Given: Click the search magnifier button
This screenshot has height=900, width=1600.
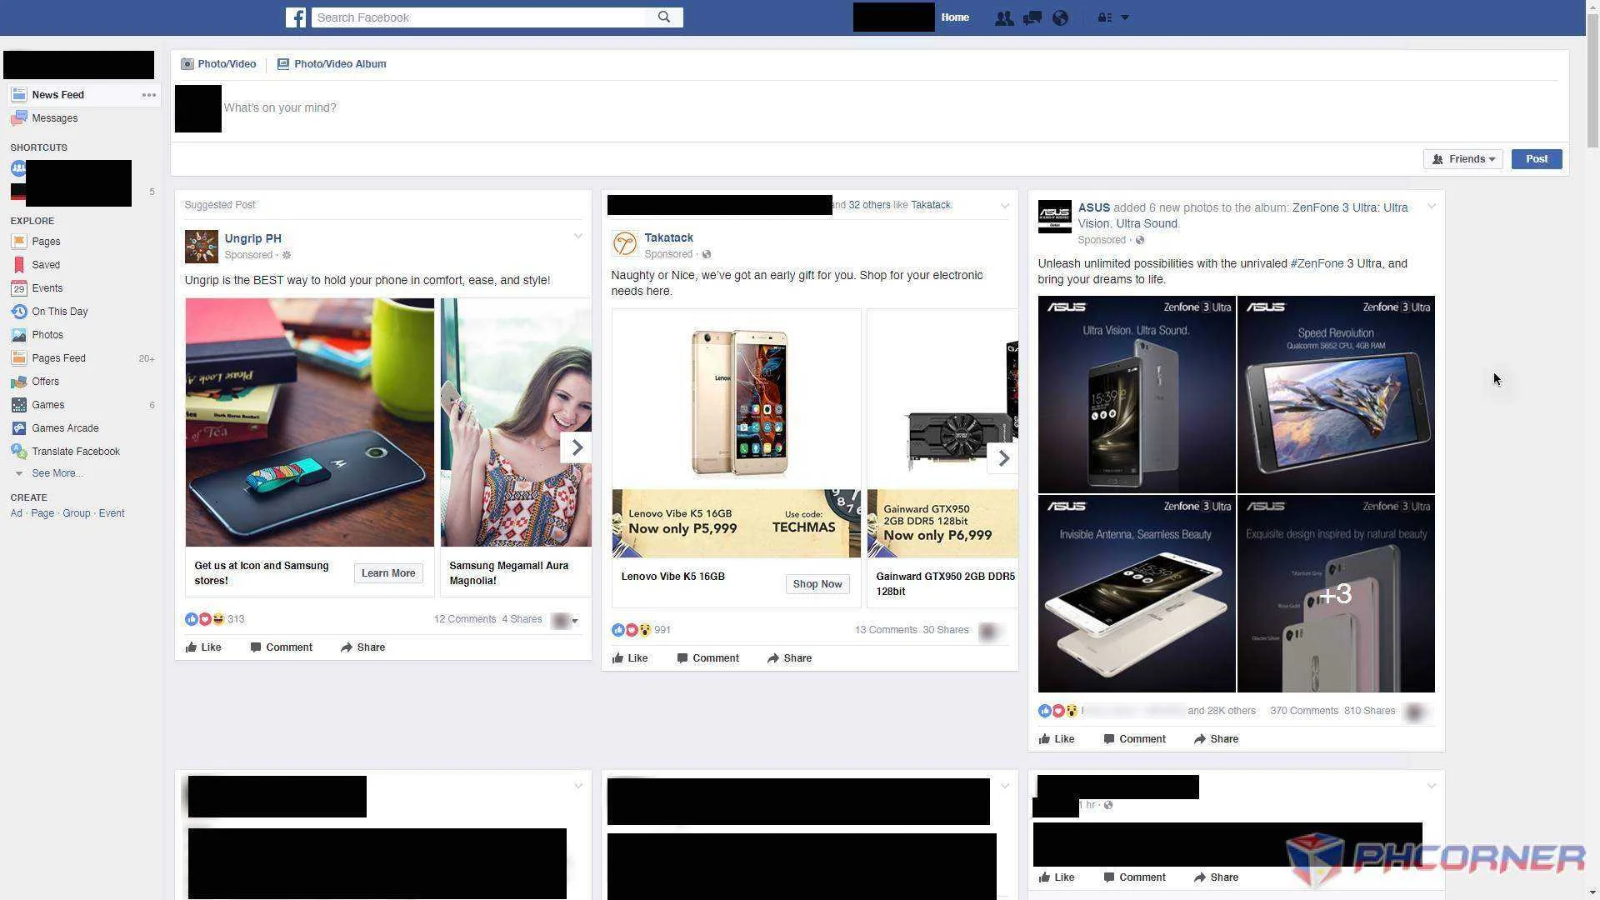Looking at the screenshot, I should click(664, 17).
